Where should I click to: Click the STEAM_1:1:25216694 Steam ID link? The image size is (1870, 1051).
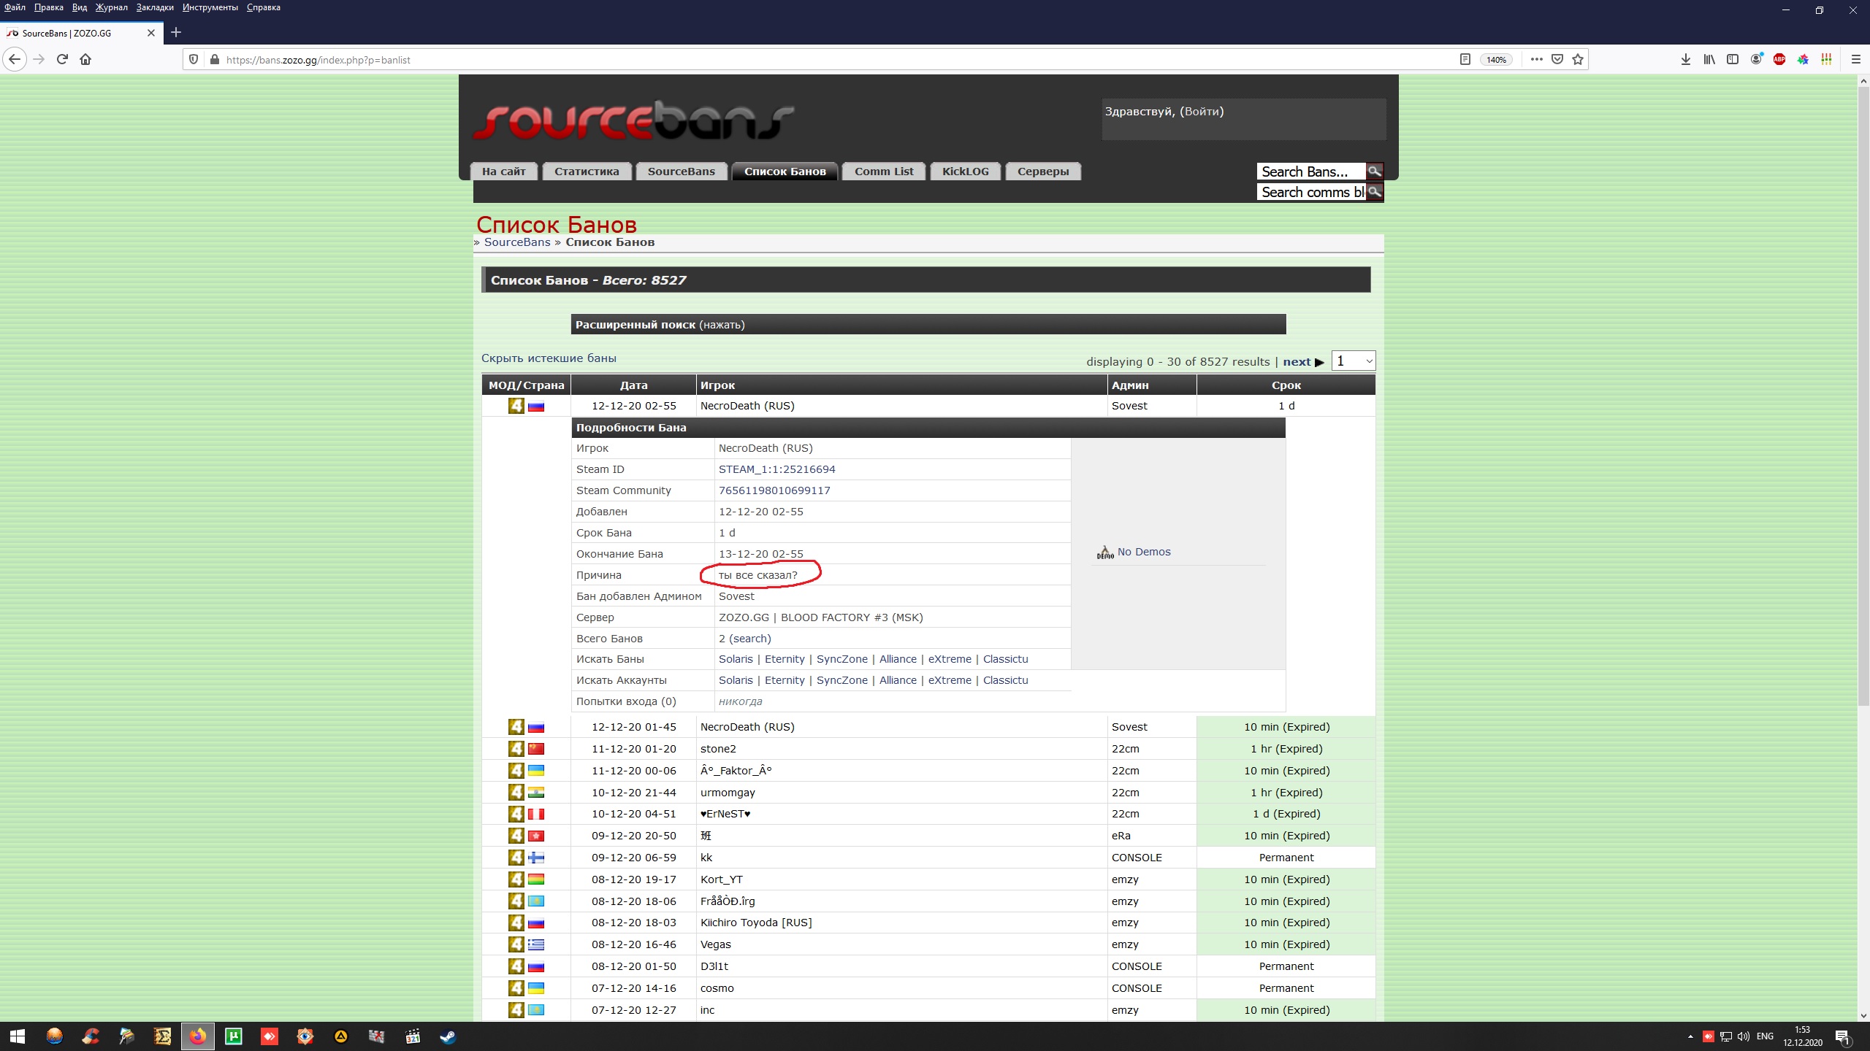pos(776,469)
